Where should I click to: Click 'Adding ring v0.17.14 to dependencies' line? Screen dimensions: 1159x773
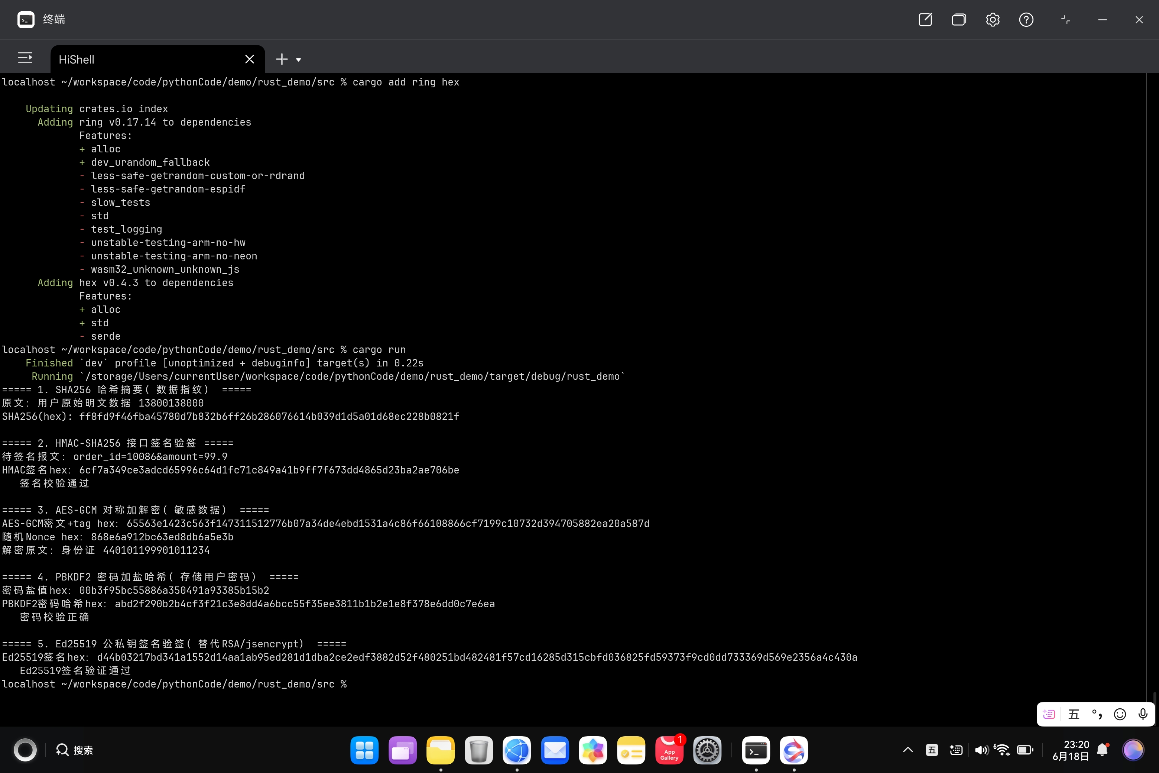[x=145, y=122]
